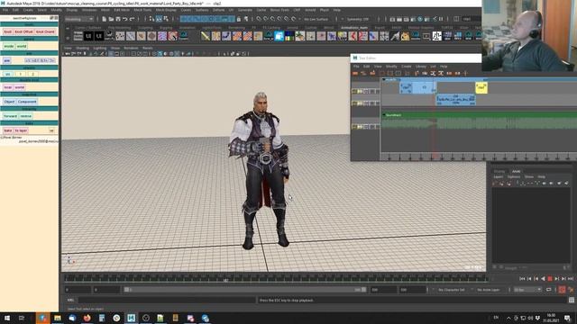Select by component type mode icon
This screenshot has height=324, width=577.
coord(166,19)
